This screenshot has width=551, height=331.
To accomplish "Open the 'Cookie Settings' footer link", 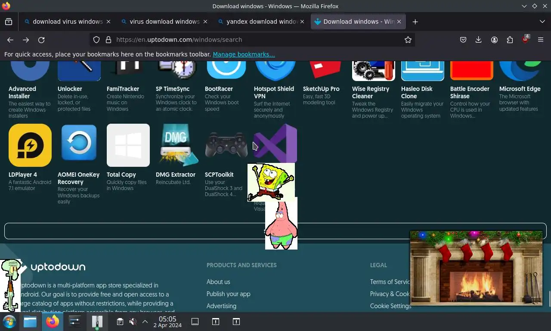I will click(390, 306).
